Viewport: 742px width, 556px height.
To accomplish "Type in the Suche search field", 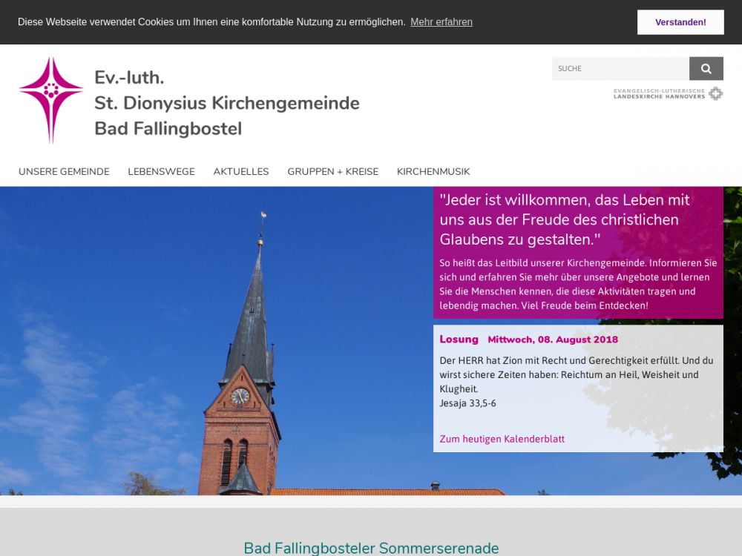I will [620, 69].
